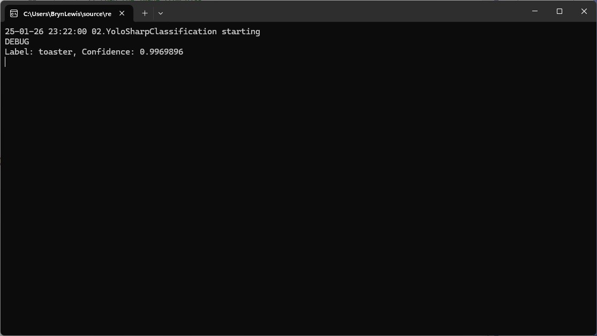
Task: Close the terminal window
Action: [584, 11]
